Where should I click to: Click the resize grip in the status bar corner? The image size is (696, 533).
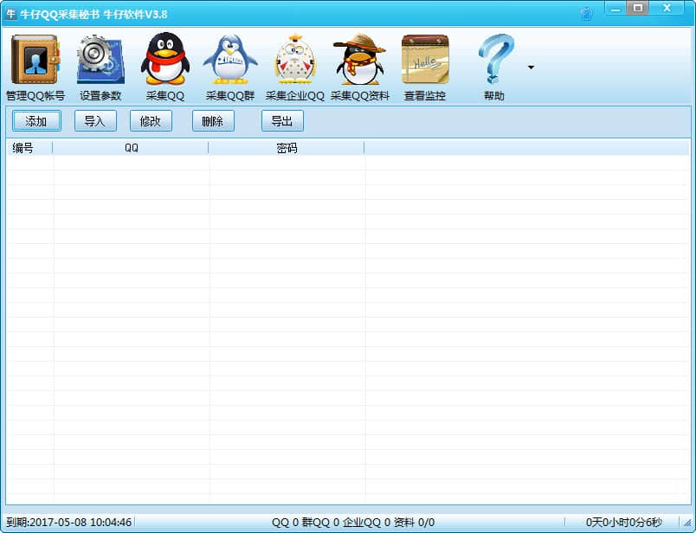click(x=687, y=523)
